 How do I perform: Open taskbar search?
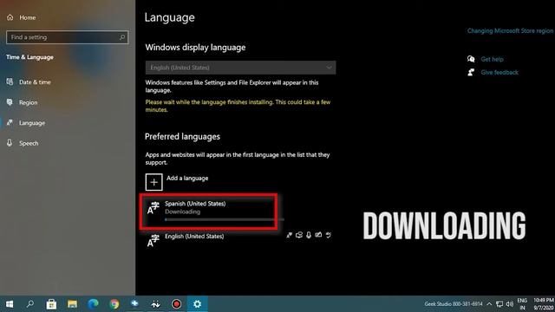[30, 304]
